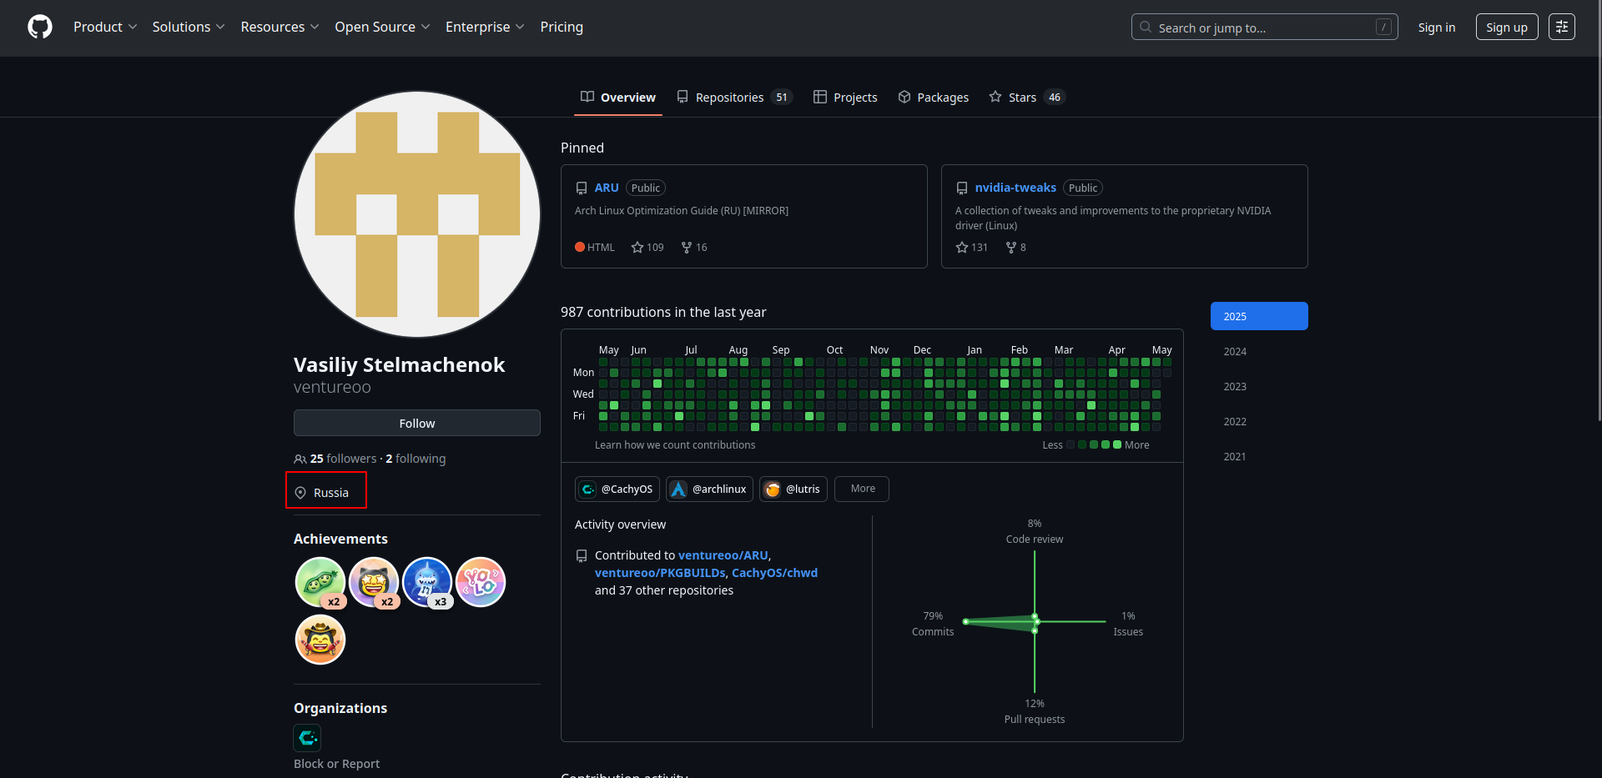Follow Vasiliy Stelmachenok
The height and width of the screenshot is (778, 1602).
[x=416, y=424]
